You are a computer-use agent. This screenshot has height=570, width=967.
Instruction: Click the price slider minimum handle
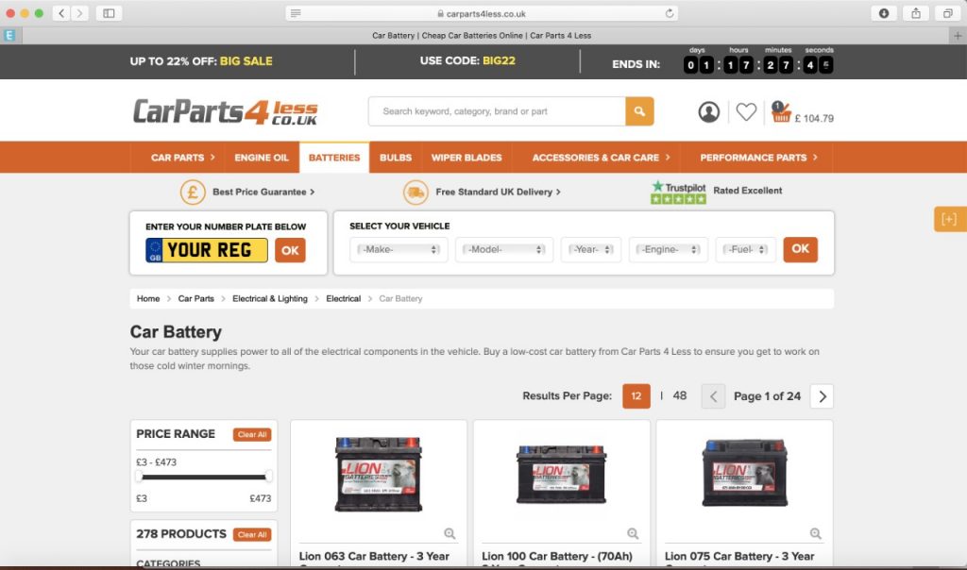(140, 477)
